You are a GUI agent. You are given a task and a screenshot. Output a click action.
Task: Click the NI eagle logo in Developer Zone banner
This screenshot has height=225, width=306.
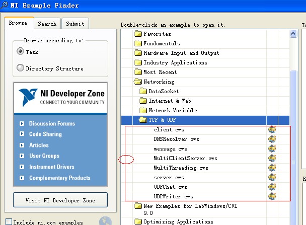[x=28, y=97]
